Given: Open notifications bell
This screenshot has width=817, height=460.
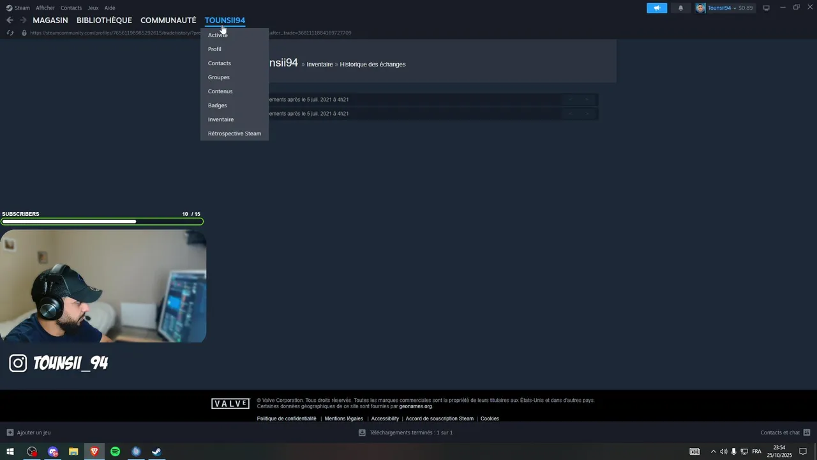Looking at the screenshot, I should coord(680,8).
